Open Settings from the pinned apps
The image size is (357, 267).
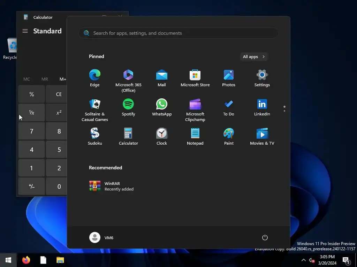(262, 78)
